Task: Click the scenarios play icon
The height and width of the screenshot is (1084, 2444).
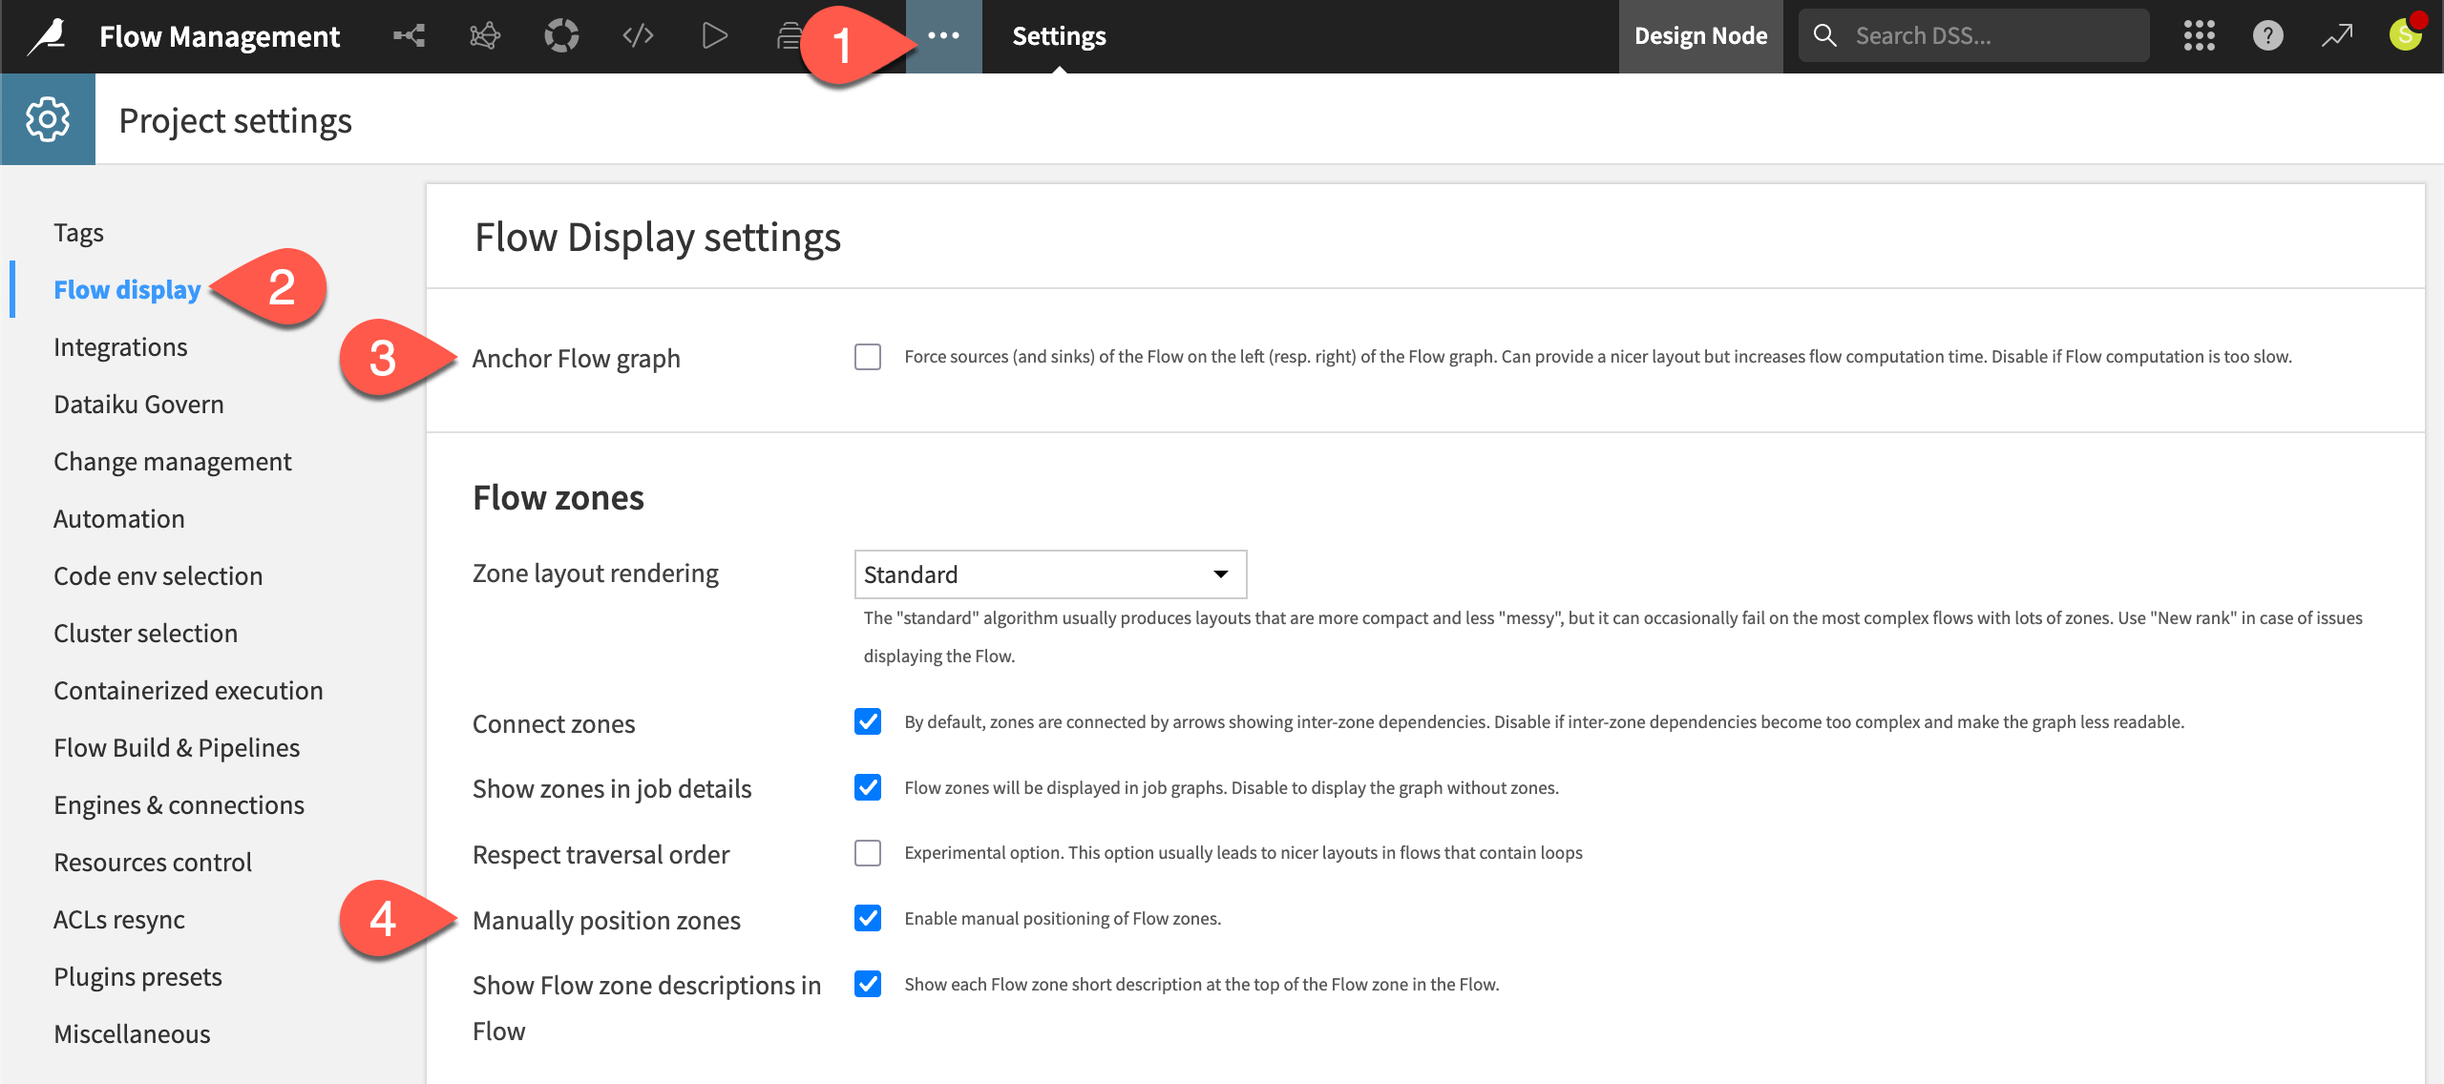Action: coord(712,36)
